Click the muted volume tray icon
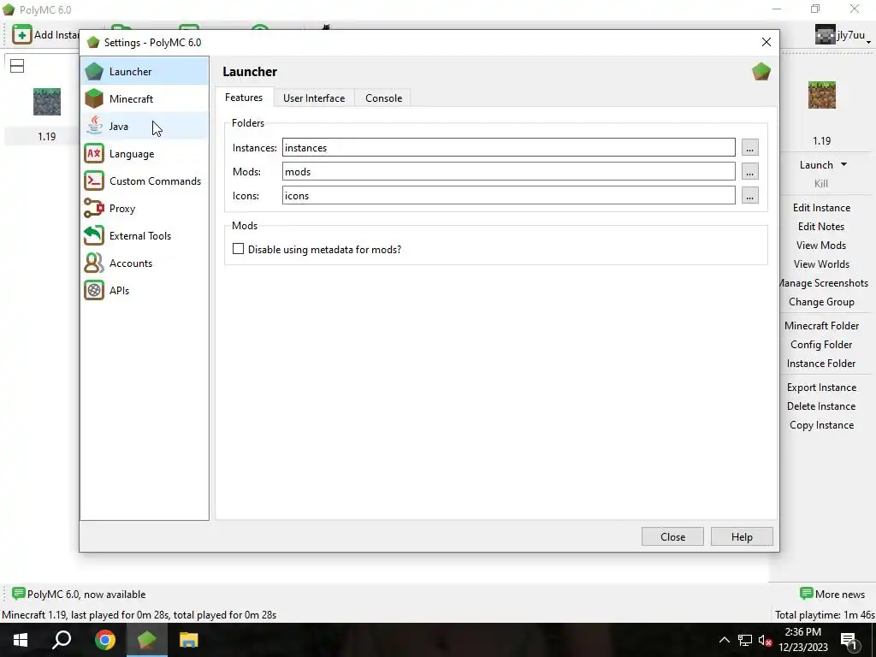 point(766,640)
